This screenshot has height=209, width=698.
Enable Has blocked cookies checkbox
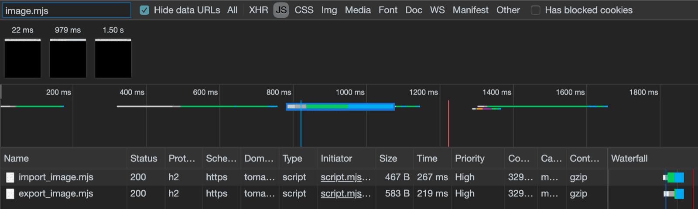pos(535,10)
